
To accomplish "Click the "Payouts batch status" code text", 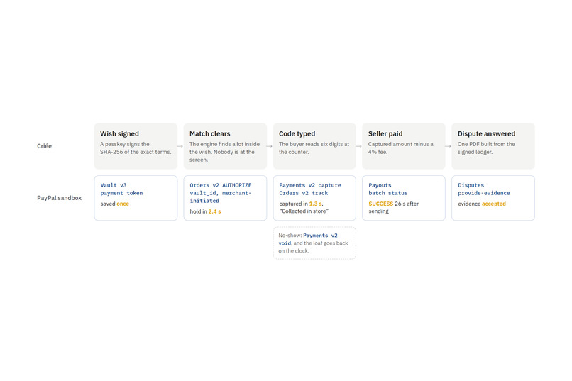I will pos(387,189).
